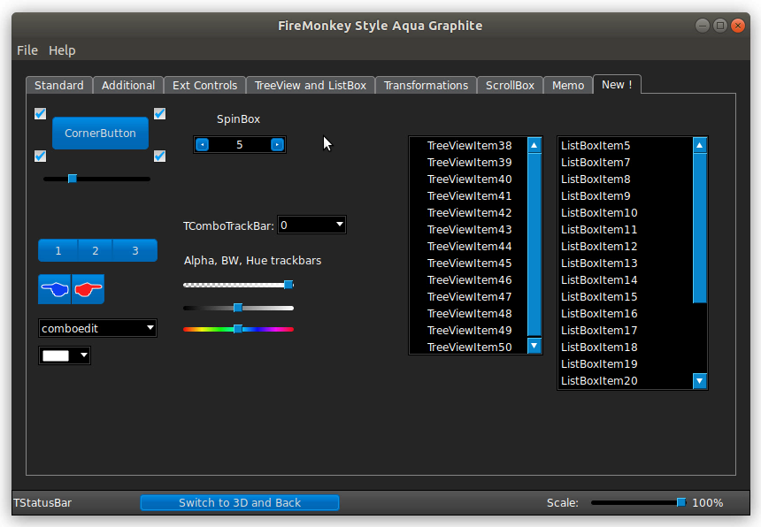The image size is (761, 527).
Task: Open the Transformations tab
Action: point(427,86)
